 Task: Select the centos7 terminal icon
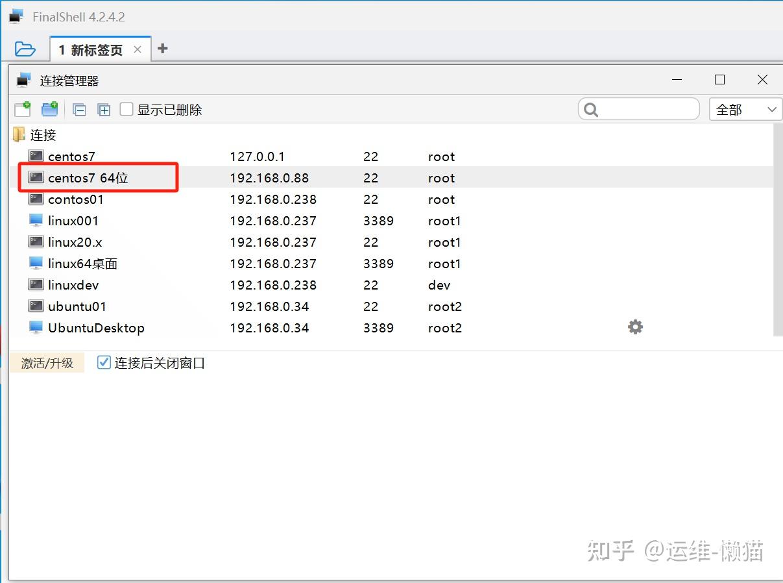tap(36, 156)
